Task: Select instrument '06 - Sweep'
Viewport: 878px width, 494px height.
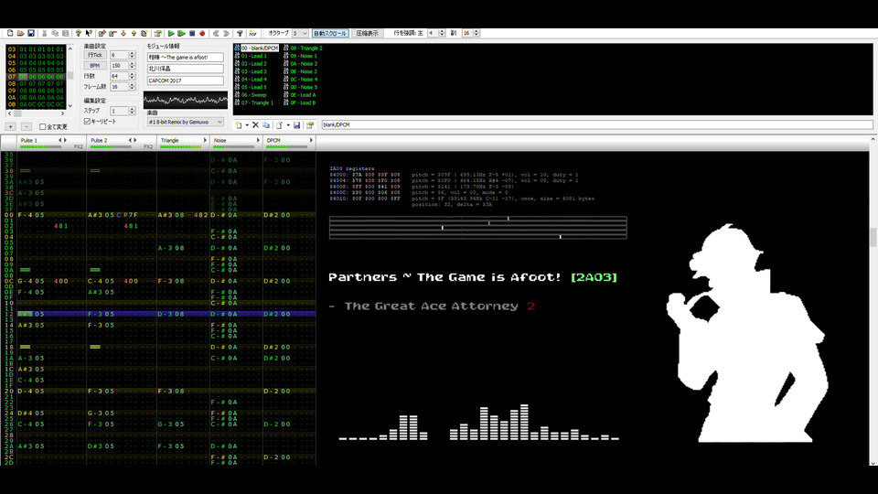Action: click(253, 95)
